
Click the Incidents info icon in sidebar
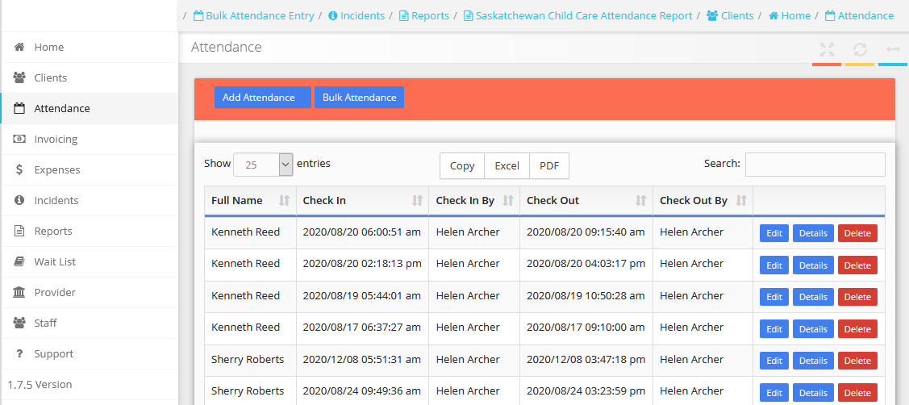pyautogui.click(x=19, y=200)
